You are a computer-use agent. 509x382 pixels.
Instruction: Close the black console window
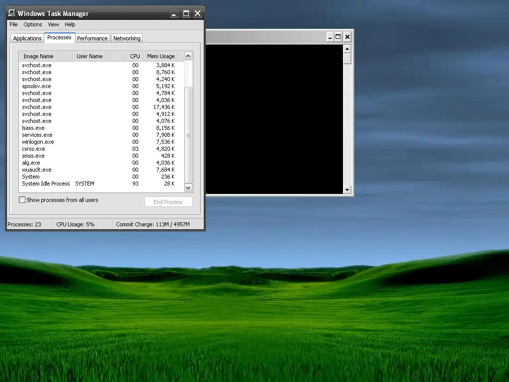pos(347,37)
